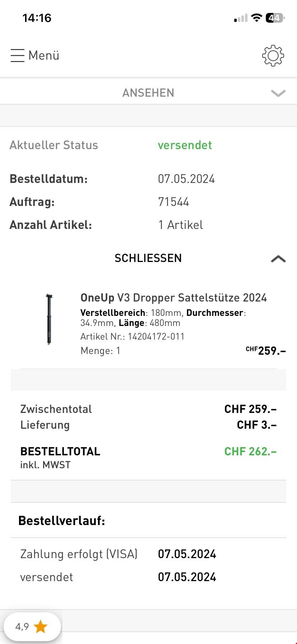This screenshot has width=297, height=644.
Task: Collapse order details via SCHLIESSEN chevron
Action: pyautogui.click(x=278, y=259)
